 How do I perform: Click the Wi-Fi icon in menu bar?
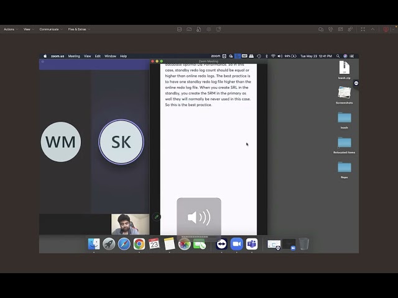coord(273,56)
